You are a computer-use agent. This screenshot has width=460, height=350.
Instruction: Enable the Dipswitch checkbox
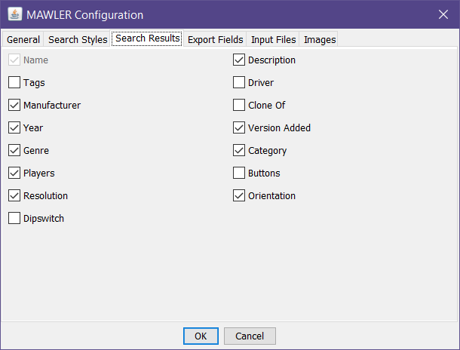pyautogui.click(x=14, y=219)
